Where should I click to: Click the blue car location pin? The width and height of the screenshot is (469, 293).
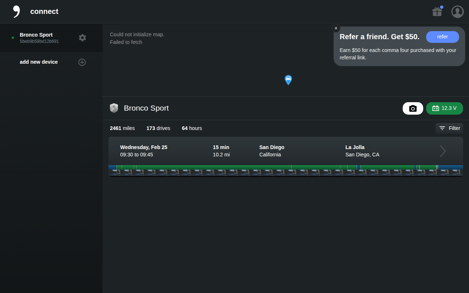(288, 80)
